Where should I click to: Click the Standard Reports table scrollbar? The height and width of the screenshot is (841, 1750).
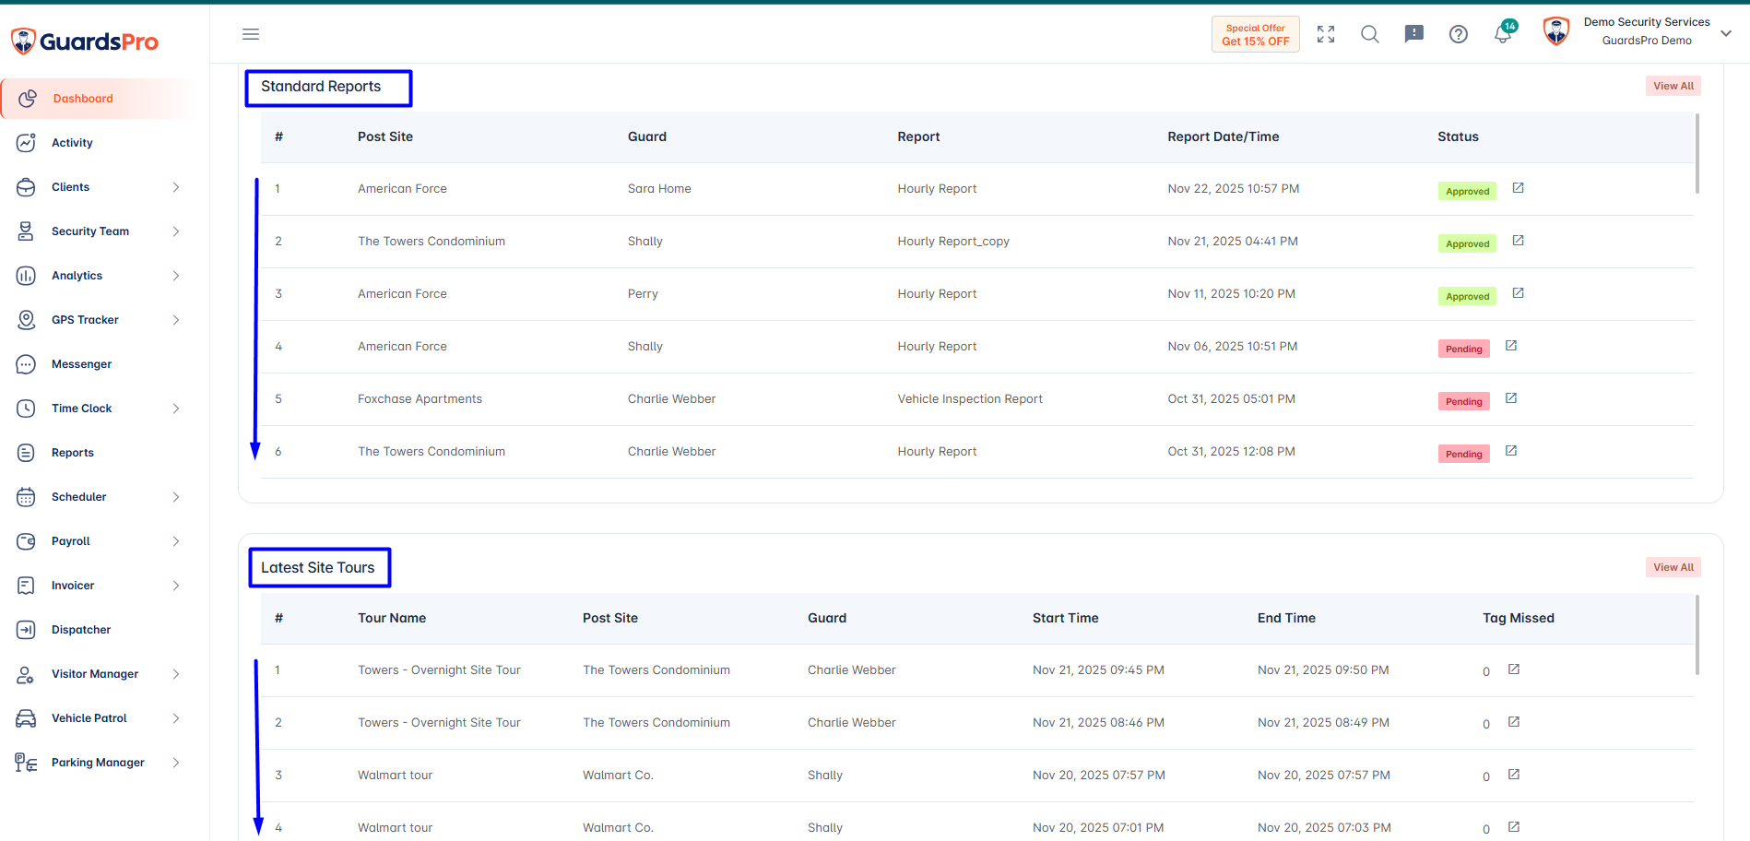(1697, 154)
